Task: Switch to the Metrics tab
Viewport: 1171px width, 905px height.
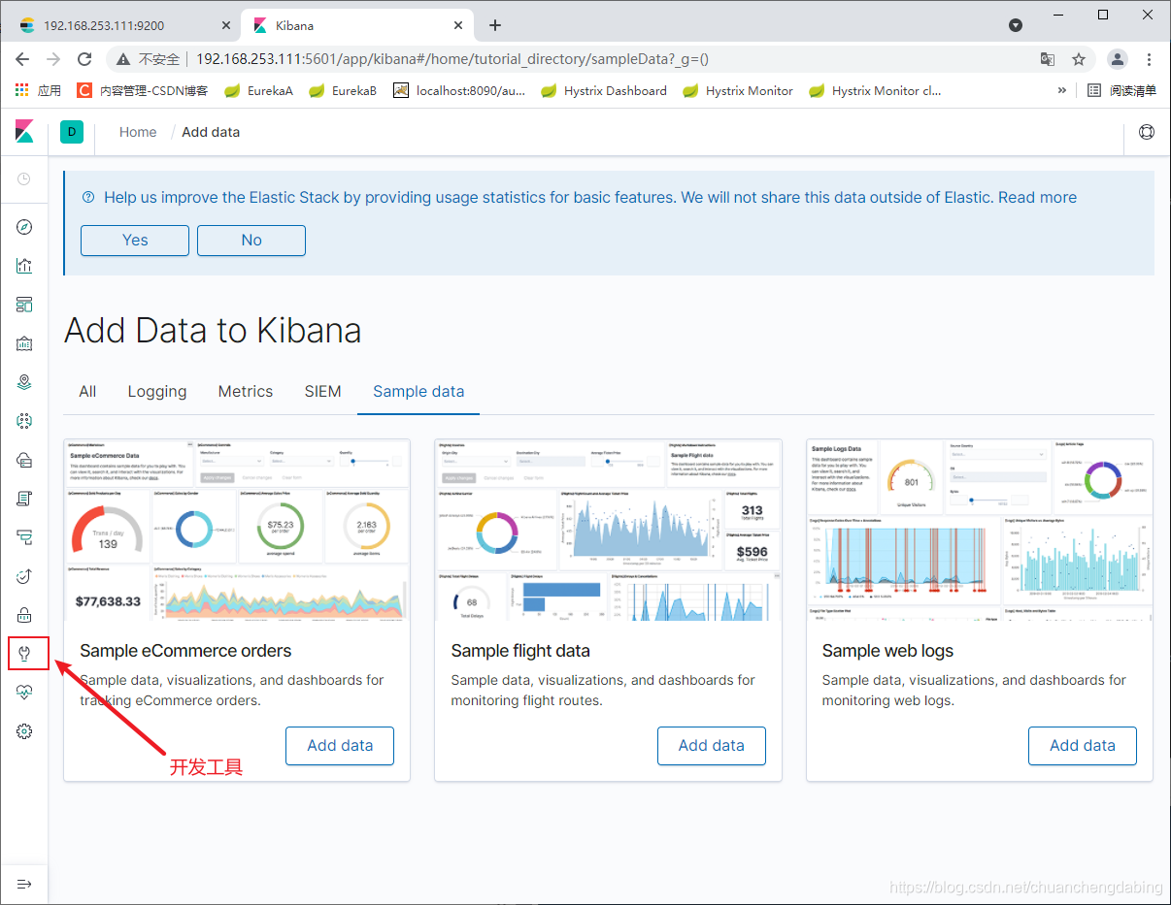Action: pyautogui.click(x=246, y=392)
